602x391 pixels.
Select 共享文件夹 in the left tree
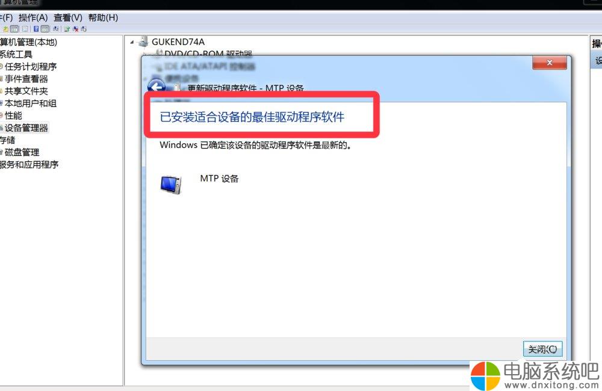point(26,91)
